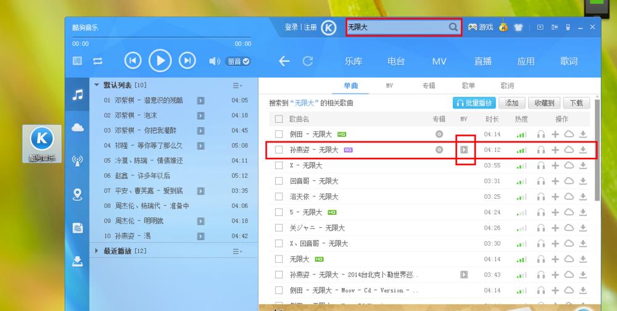This screenshot has width=617, height=311.
Task: Tick the checkbox for 侧田 - 无限大 HQ
Action: coord(279,135)
